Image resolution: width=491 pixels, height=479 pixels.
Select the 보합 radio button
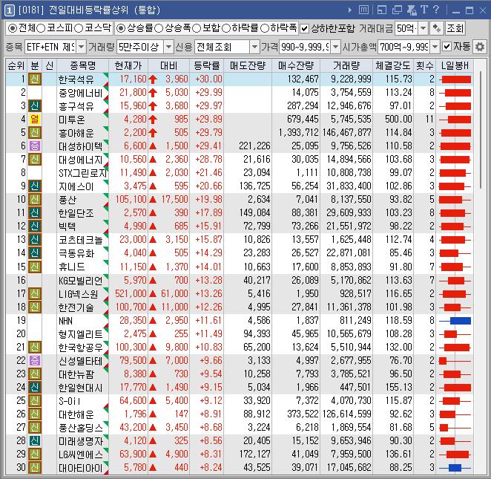point(197,28)
